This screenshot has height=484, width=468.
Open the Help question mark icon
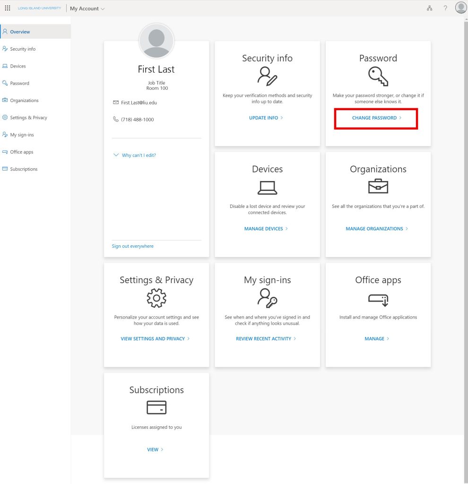click(445, 8)
